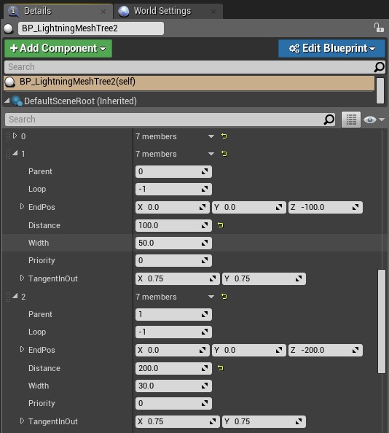
Task: Reset element 0 to default arrow
Action: pyautogui.click(x=224, y=136)
